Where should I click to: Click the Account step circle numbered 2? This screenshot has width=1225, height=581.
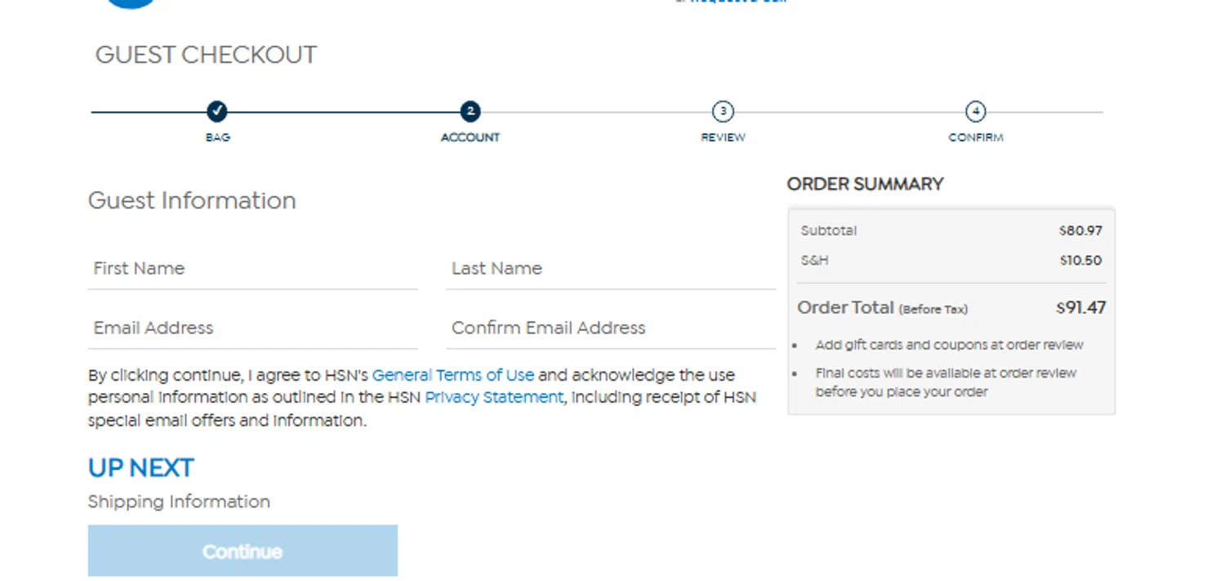[x=470, y=111]
